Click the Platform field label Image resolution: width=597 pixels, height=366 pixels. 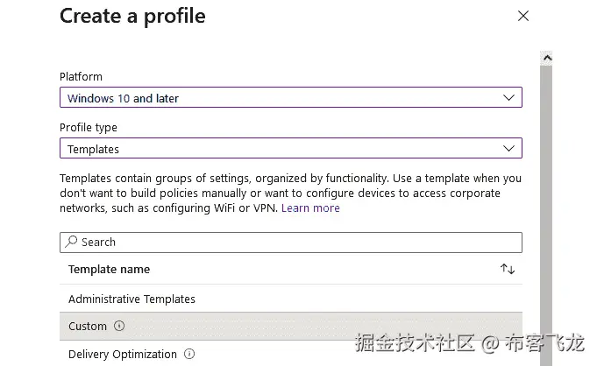pyautogui.click(x=81, y=77)
